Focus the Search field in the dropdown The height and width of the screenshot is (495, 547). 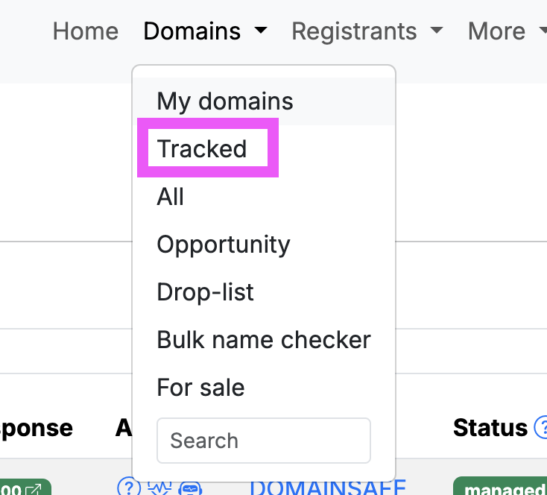point(264,441)
